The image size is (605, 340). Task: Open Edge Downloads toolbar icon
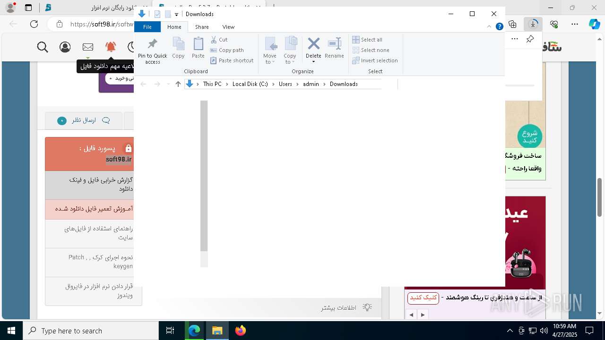(533, 24)
